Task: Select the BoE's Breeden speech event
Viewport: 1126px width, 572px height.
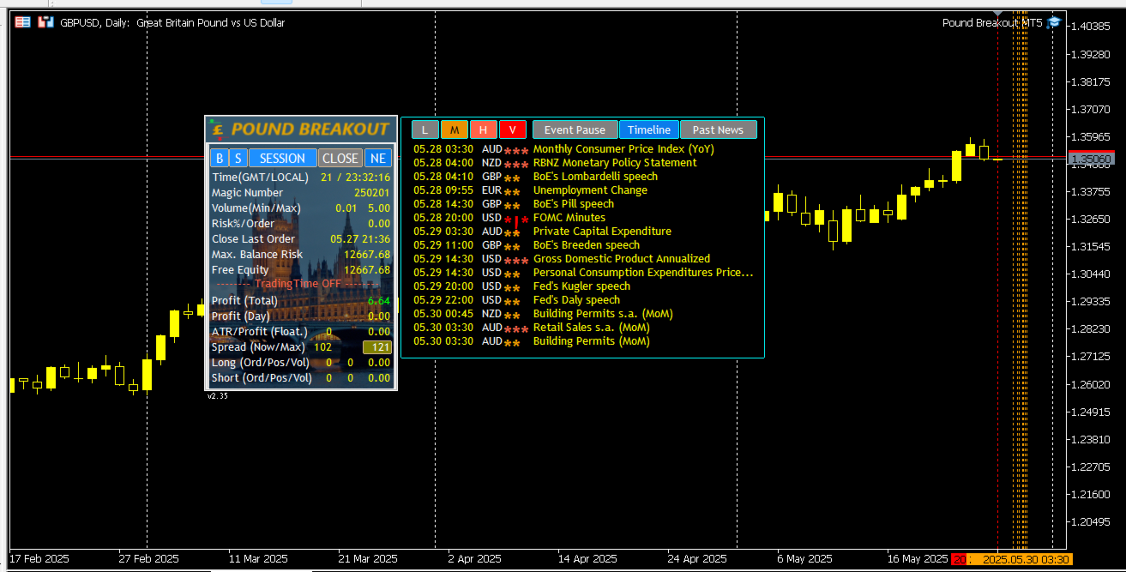Action: click(x=587, y=245)
